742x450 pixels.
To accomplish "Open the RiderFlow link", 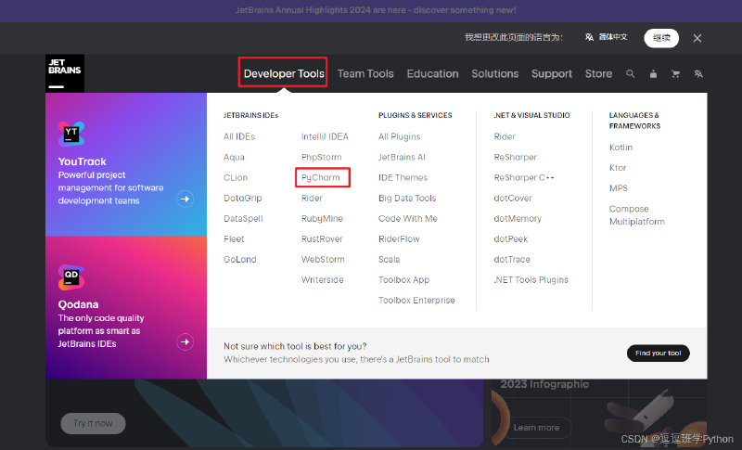I will click(x=399, y=239).
